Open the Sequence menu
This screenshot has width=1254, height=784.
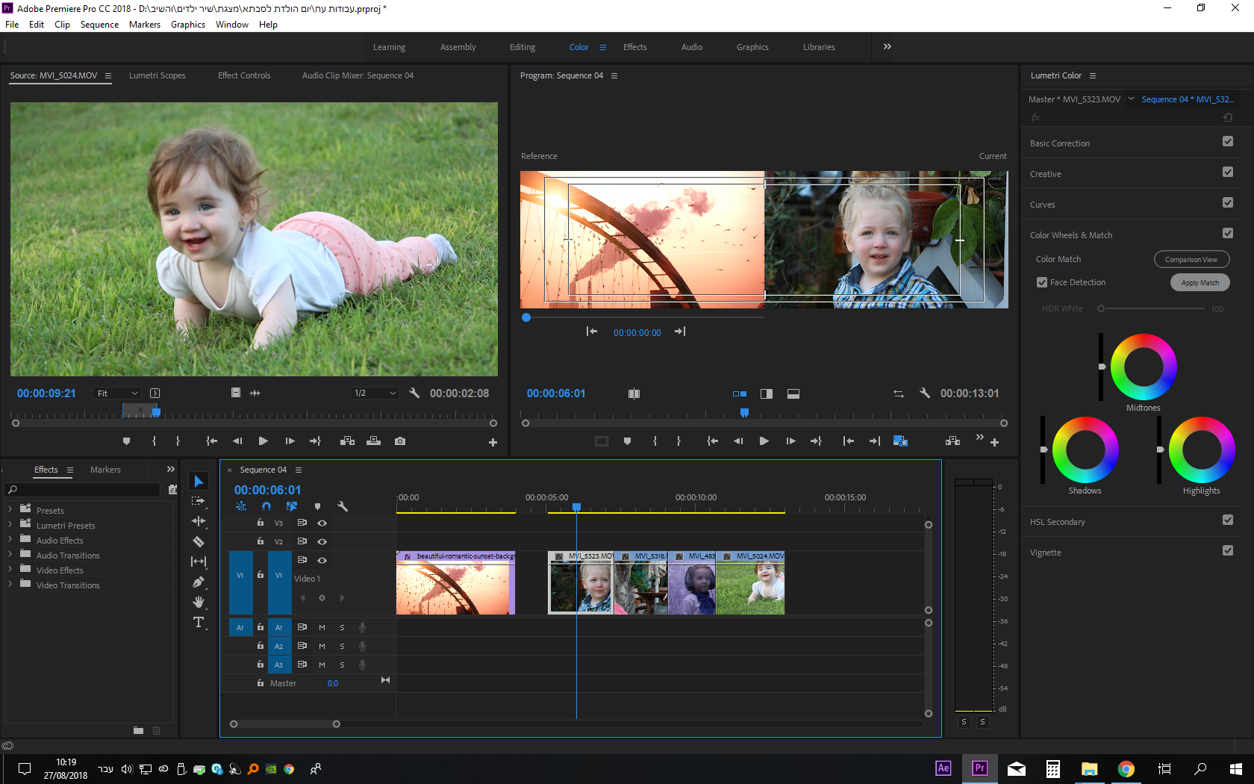[99, 25]
